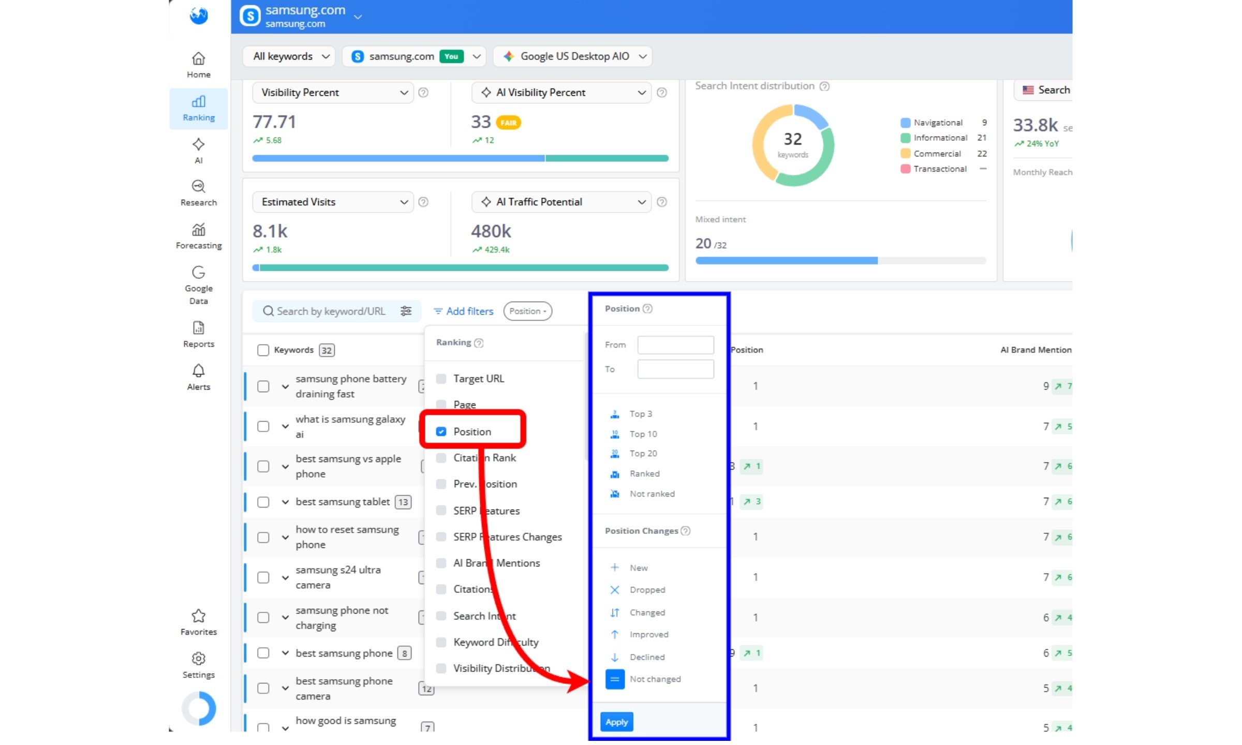This screenshot has width=1242, height=745.
Task: Open Settings from the sidebar
Action: pyautogui.click(x=198, y=664)
